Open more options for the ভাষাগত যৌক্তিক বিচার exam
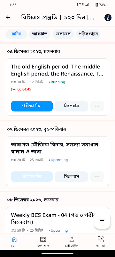 click(97, 177)
